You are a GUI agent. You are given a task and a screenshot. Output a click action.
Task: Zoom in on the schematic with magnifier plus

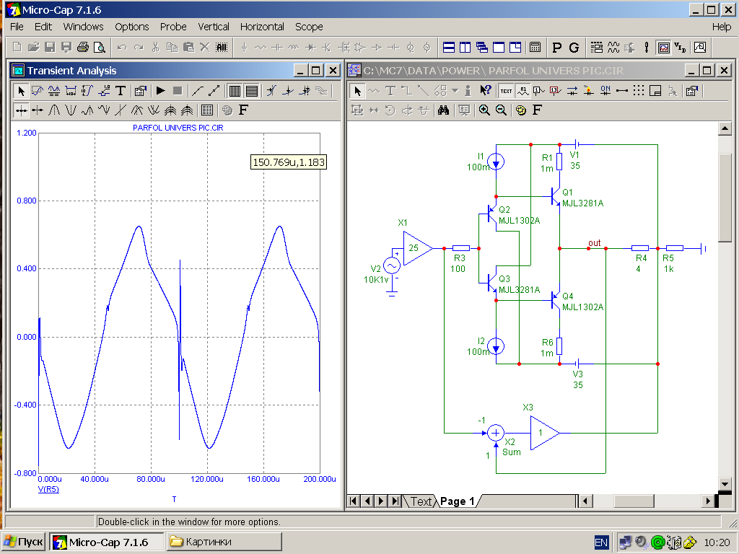pyautogui.click(x=484, y=110)
